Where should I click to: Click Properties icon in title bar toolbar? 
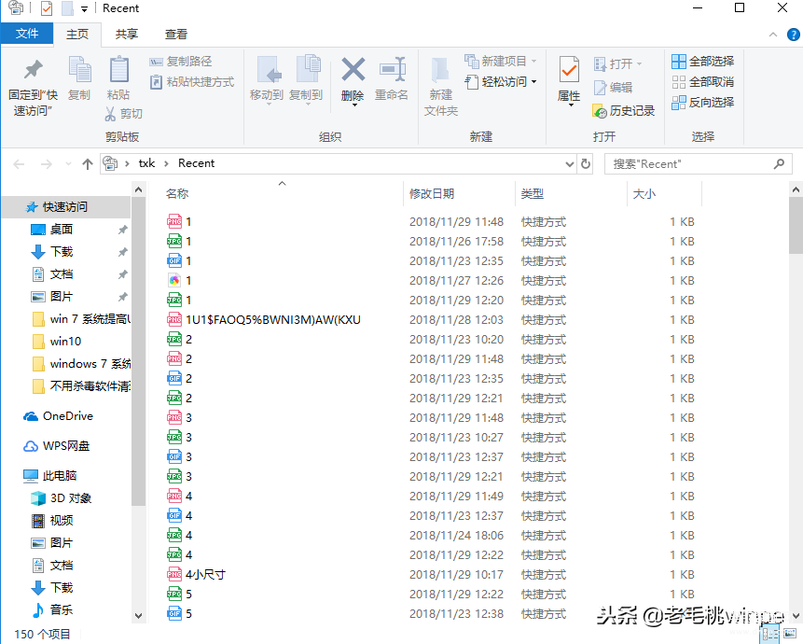(47, 8)
